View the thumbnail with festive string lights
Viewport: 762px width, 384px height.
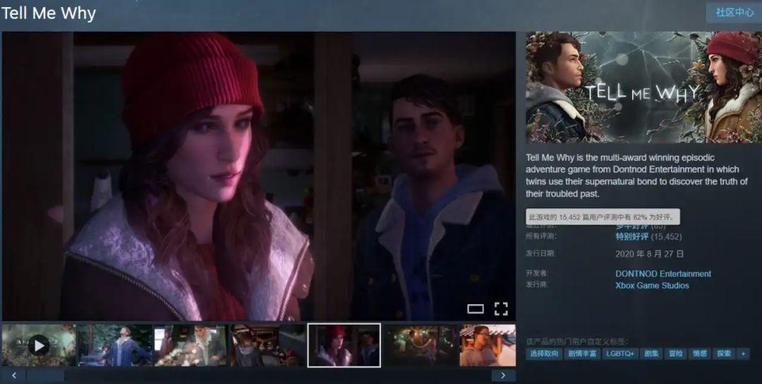tap(421, 345)
